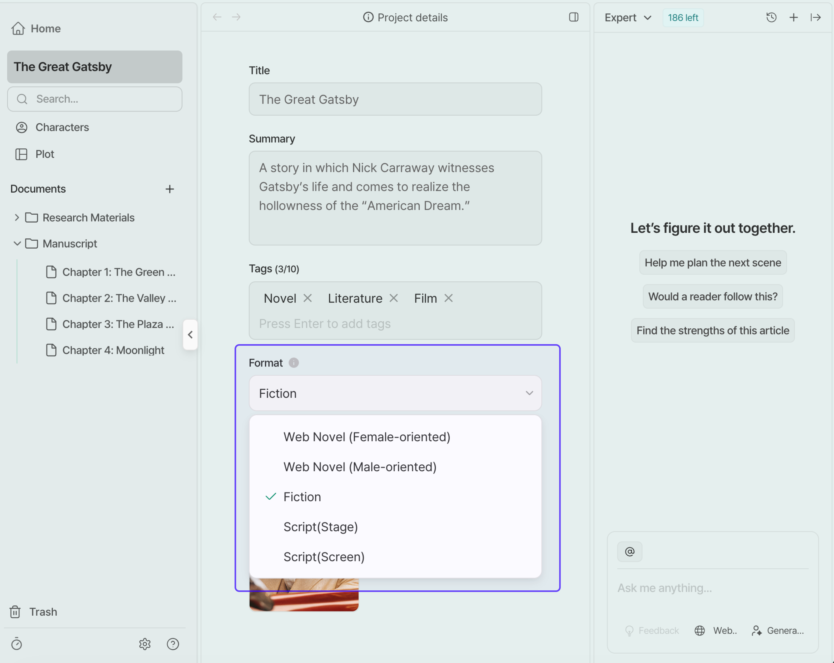Viewport: 834px width, 663px height.
Task: Open the help question mark icon
Action: tap(173, 644)
